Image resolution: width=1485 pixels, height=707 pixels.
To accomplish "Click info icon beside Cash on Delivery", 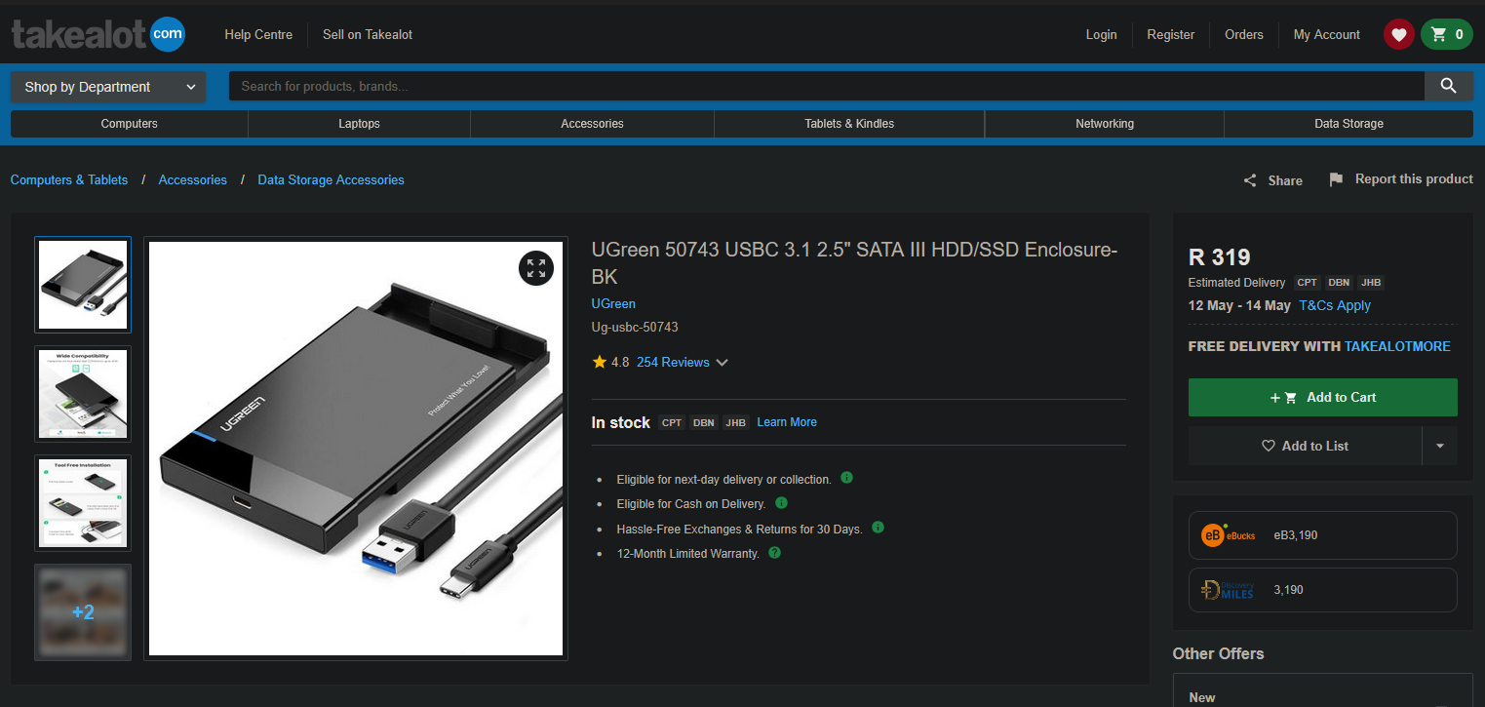I will 781,503.
